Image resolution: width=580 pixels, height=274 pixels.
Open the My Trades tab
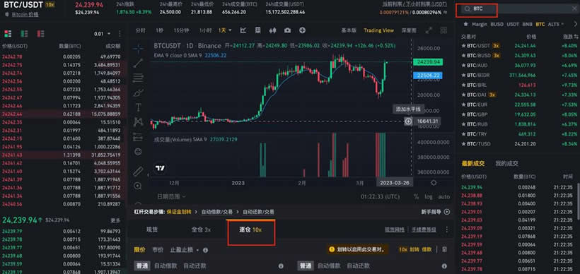[506, 164]
